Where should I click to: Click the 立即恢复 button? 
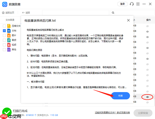click(x=143, y=113)
